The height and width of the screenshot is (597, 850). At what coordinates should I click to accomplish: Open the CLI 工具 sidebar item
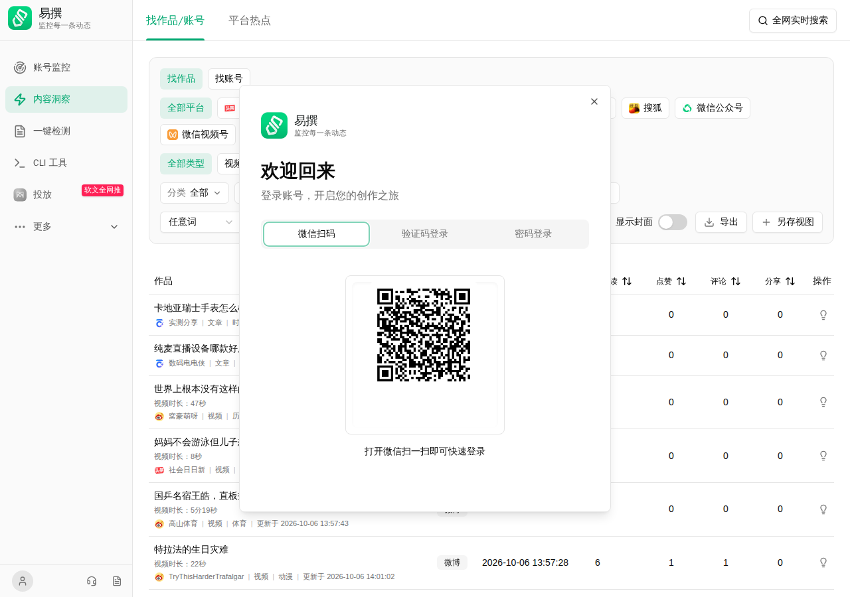[66, 163]
